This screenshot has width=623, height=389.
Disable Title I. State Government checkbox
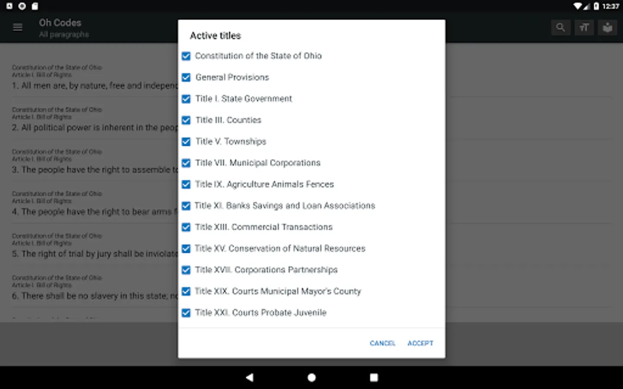[186, 99]
